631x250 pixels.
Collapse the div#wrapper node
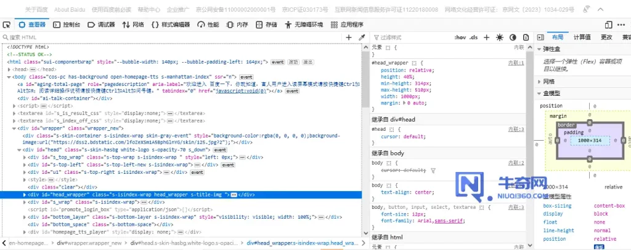click(x=15, y=128)
